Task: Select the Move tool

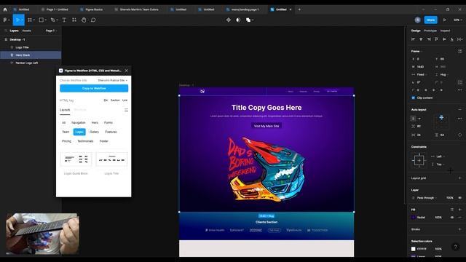Action: coord(17,20)
